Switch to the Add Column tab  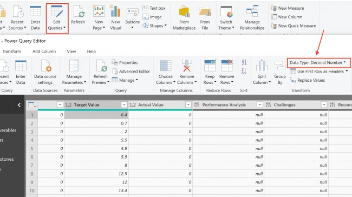pos(44,51)
